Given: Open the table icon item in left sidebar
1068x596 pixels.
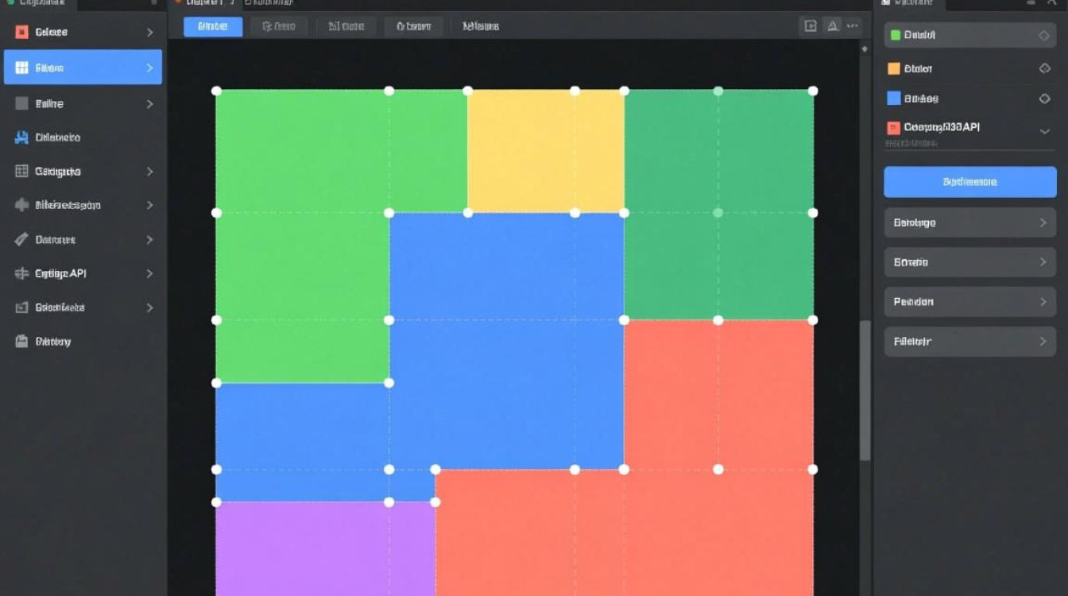Looking at the screenshot, I should click(x=21, y=172).
